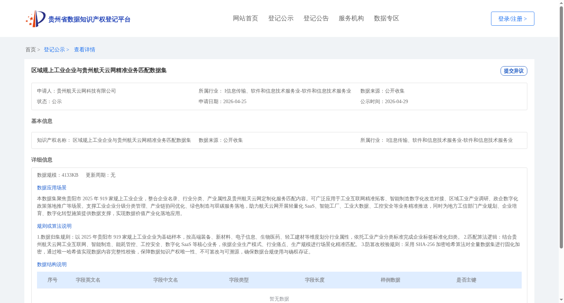Go to 登记公示 navigation item
Viewport: 564px width, 303px height.
coord(281,18)
